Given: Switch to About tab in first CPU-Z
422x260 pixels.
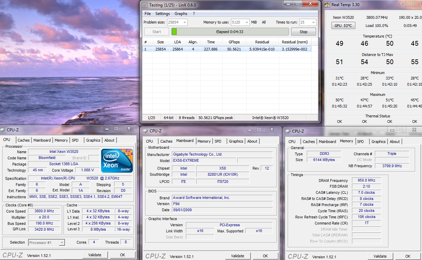Looking at the screenshot, I should coord(109,140).
